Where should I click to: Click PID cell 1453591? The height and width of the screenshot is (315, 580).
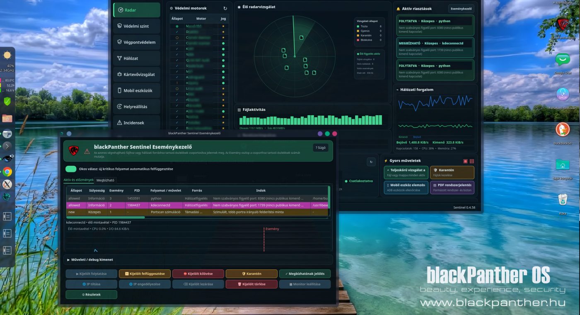click(137, 199)
